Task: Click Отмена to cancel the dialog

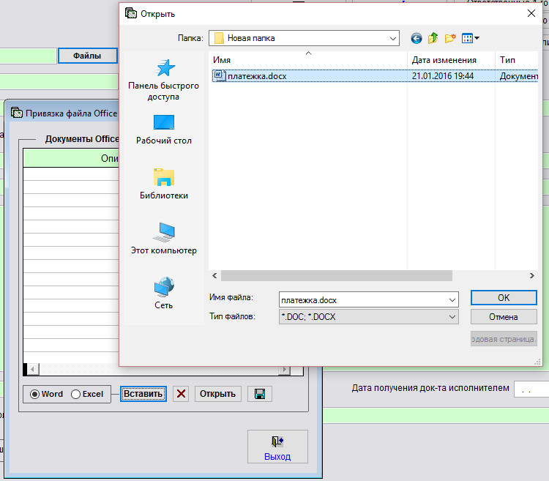Action: click(504, 317)
